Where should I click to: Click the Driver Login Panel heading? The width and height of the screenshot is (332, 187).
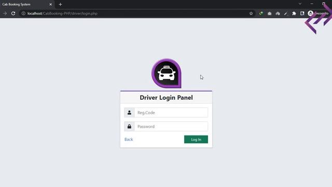(166, 98)
